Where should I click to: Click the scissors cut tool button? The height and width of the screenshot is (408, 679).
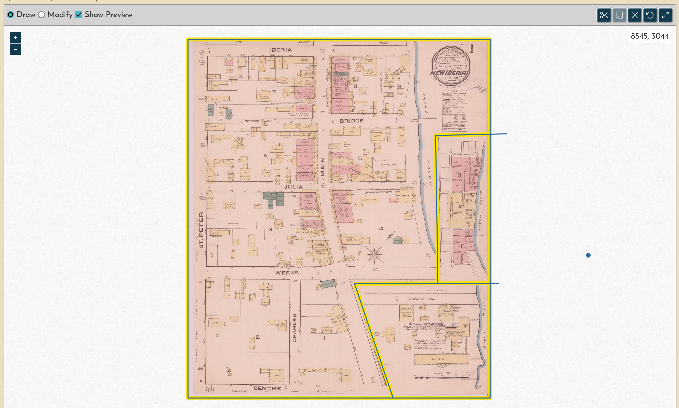click(604, 15)
